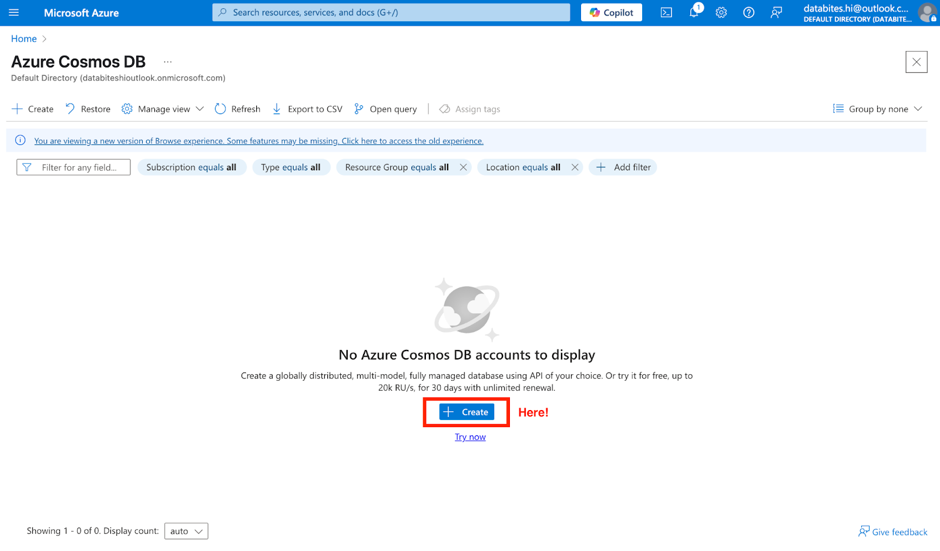Remove the Location filter
940x551 pixels.
(x=575, y=167)
